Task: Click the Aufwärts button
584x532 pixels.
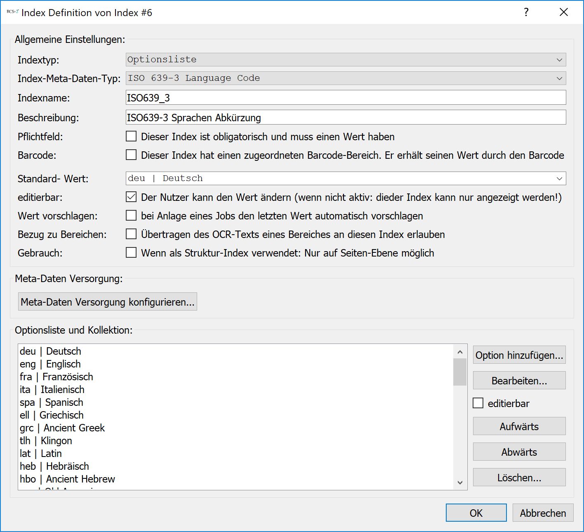Action: [519, 426]
